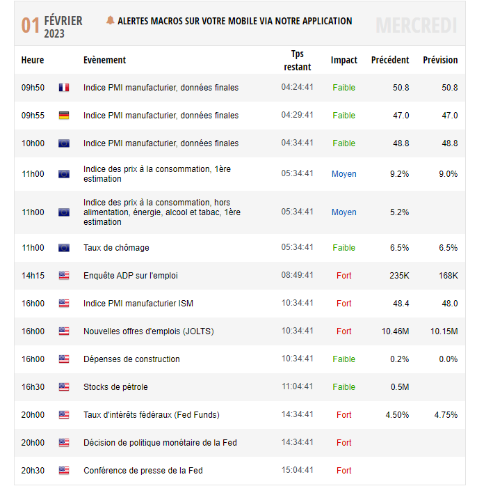Click the Précédent column header
This screenshot has width=477, height=493.
(390, 60)
